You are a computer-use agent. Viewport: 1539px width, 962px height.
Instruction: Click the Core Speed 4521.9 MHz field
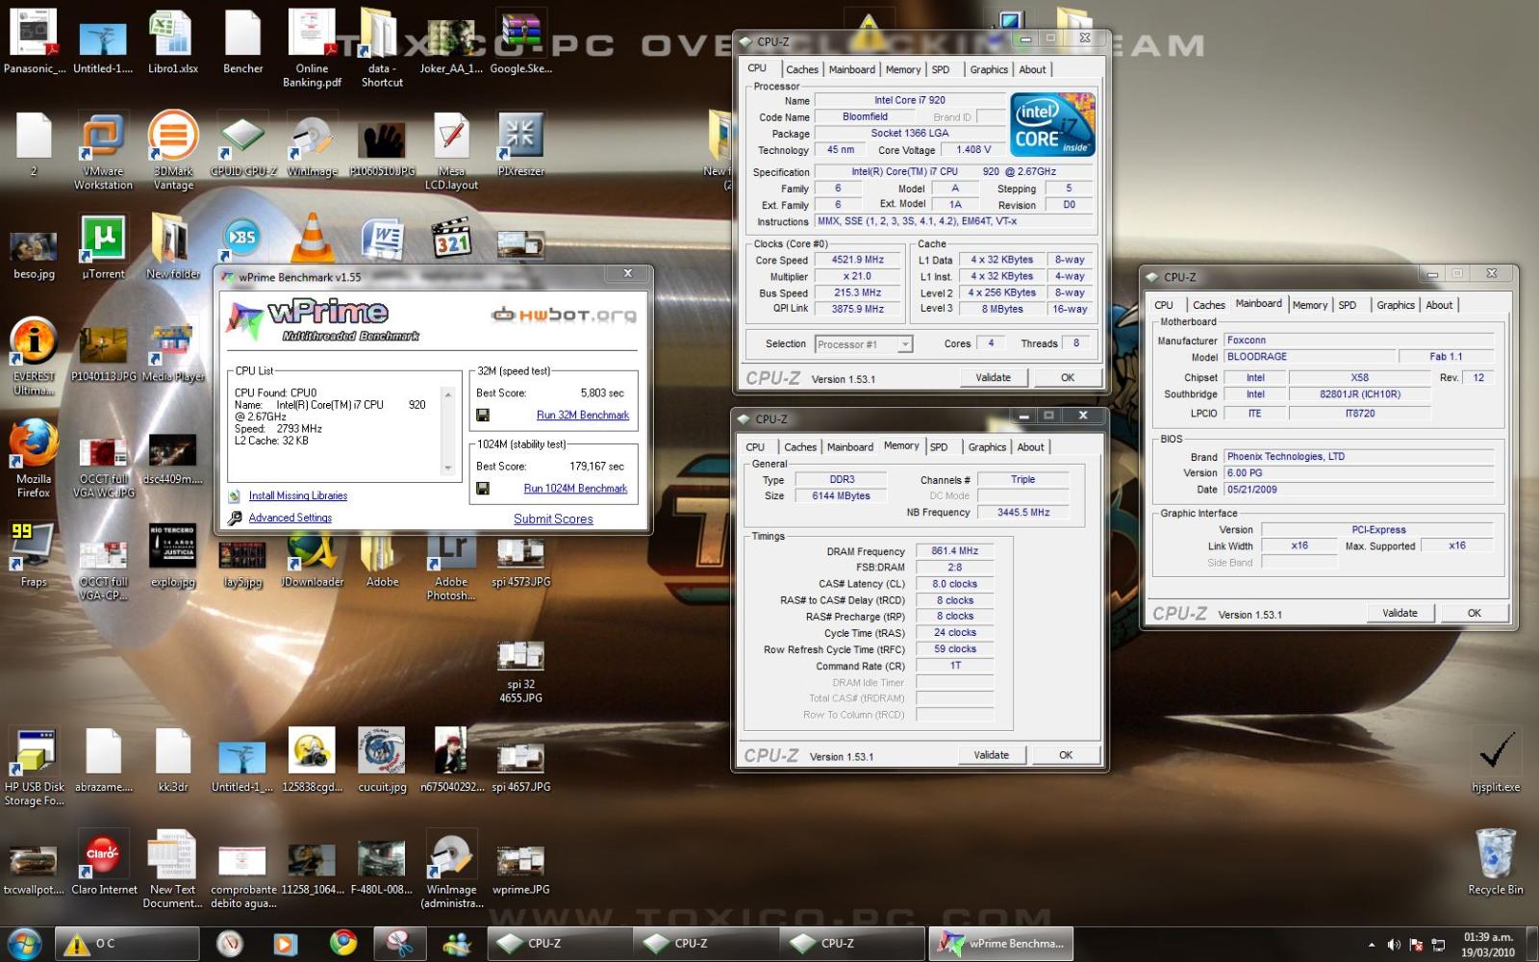(x=858, y=260)
